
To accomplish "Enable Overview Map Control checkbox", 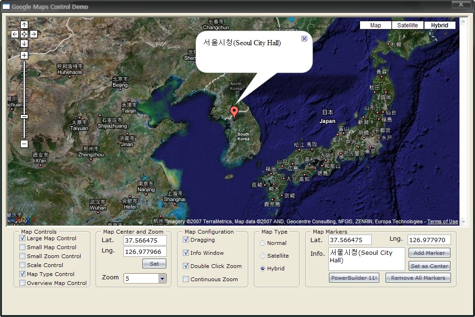I will tap(23, 283).
